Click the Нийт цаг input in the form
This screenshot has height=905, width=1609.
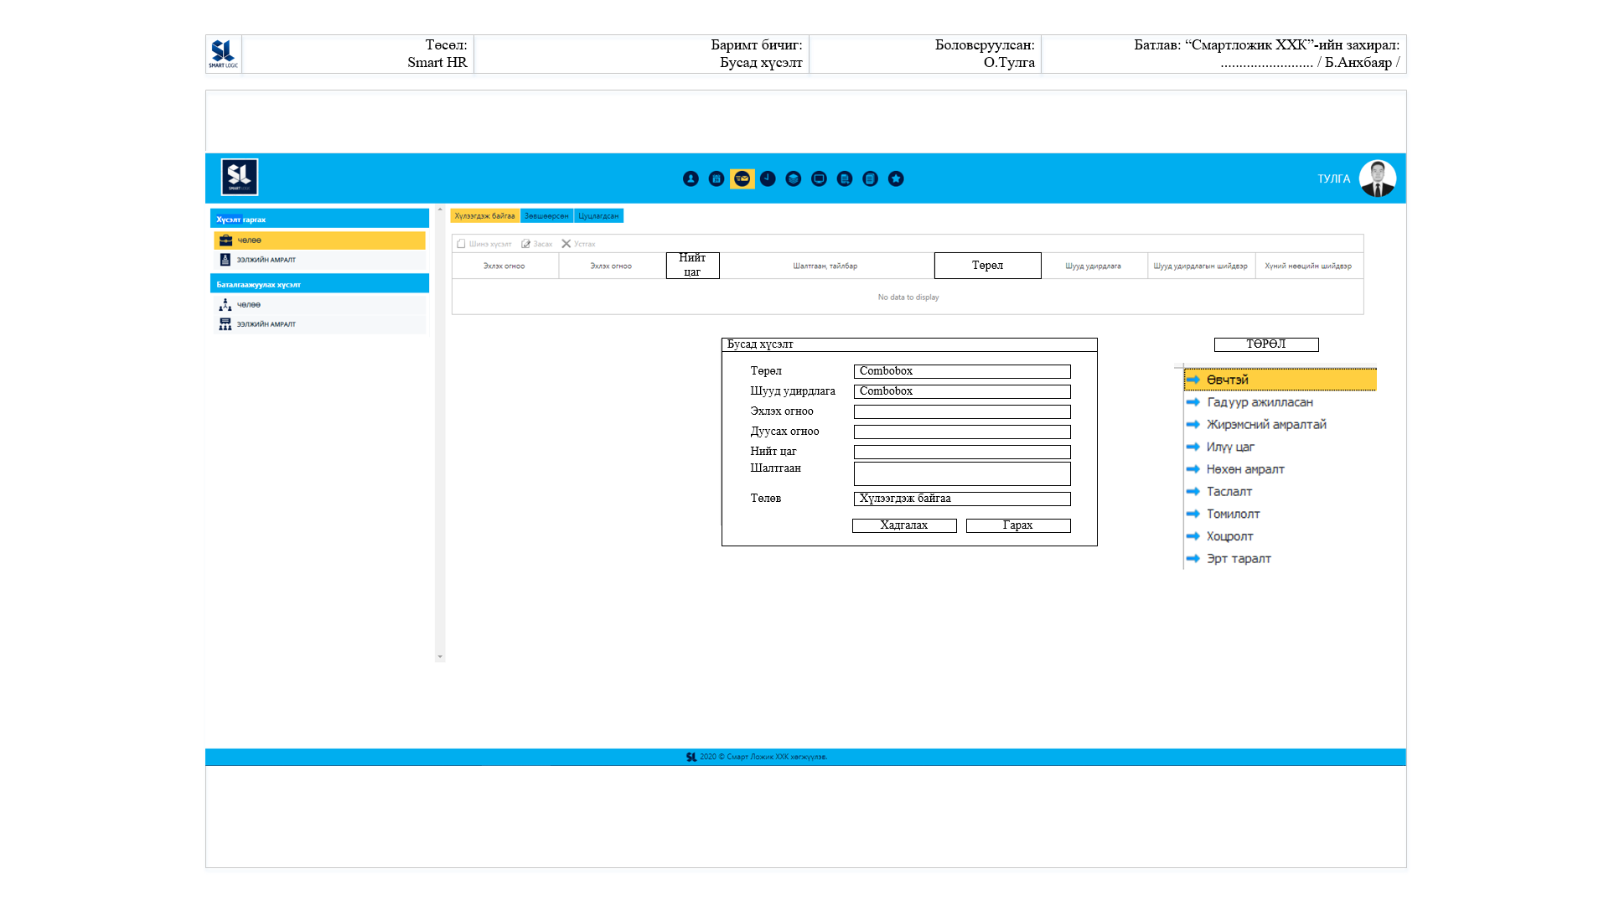click(x=962, y=452)
